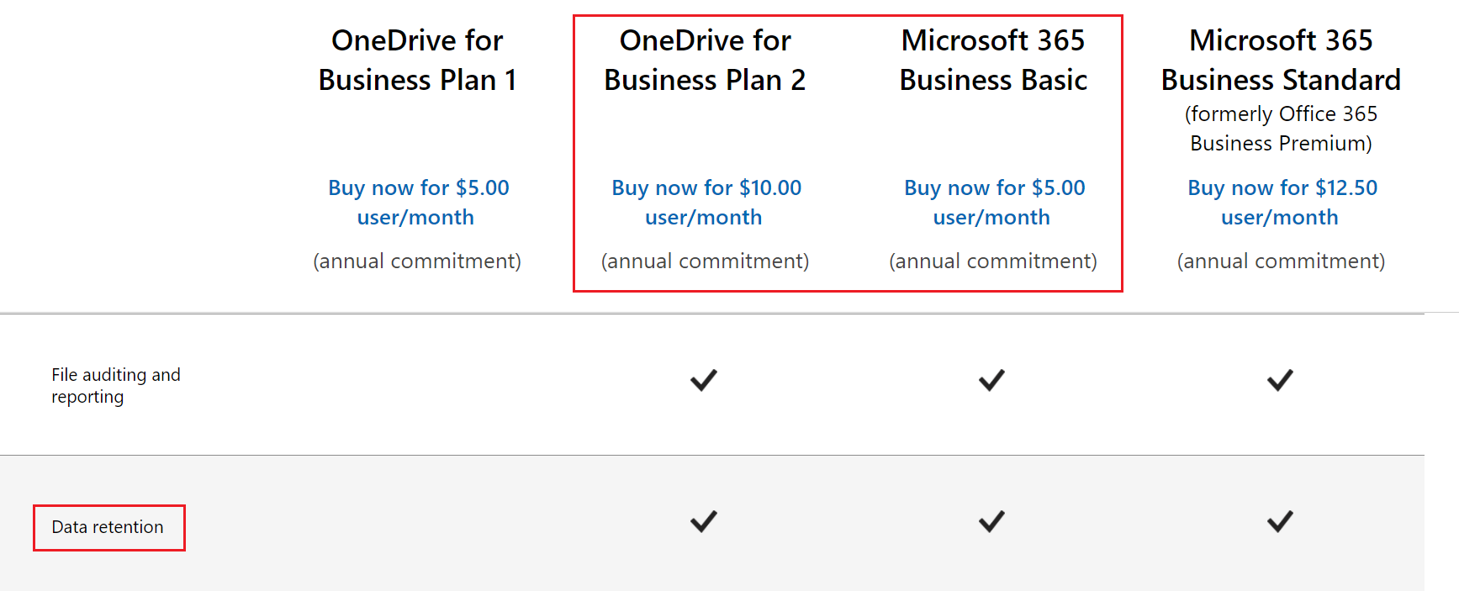Click the formerly Office 365 Business Premium note

tap(1281, 129)
